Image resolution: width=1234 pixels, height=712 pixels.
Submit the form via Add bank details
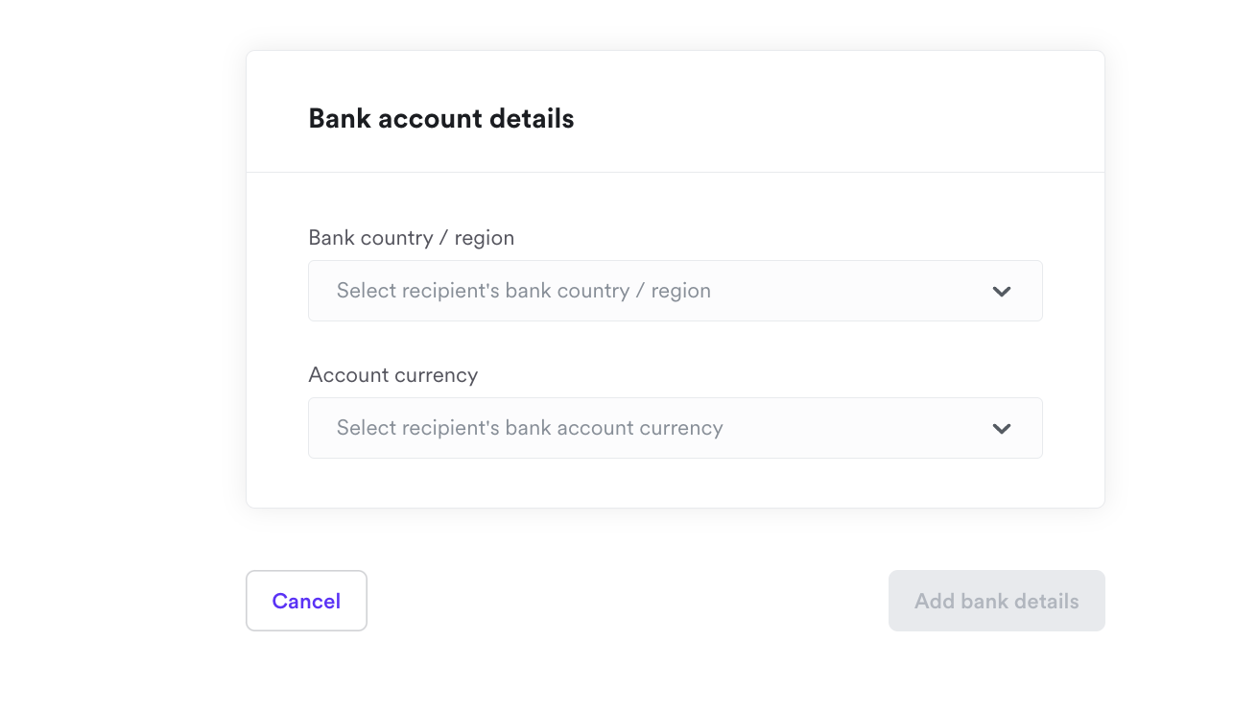pyautogui.click(x=996, y=601)
